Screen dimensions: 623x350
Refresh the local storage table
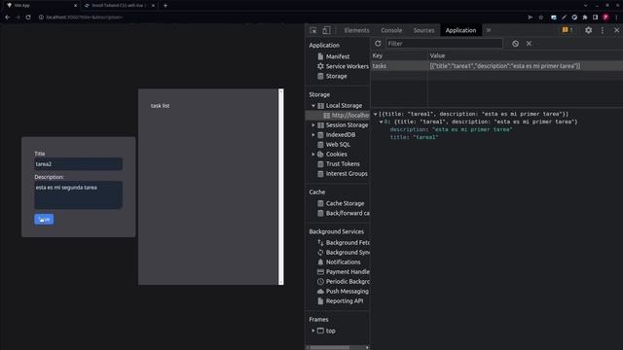tap(378, 44)
